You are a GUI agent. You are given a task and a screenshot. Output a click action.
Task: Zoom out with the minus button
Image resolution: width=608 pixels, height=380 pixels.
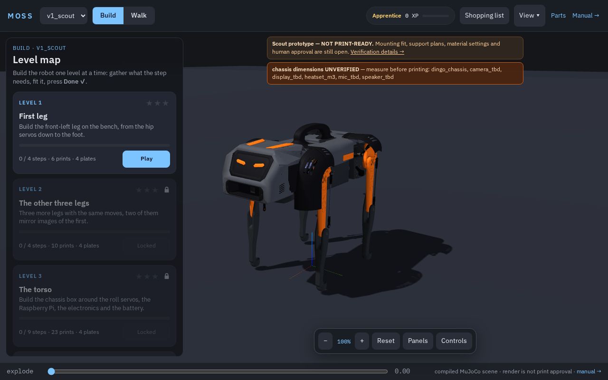(325, 341)
